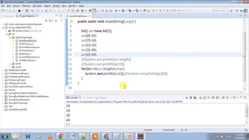Screen dimensions: 249x140
Task: Click Next Annotation arrow icon
Action: coord(161,10)
